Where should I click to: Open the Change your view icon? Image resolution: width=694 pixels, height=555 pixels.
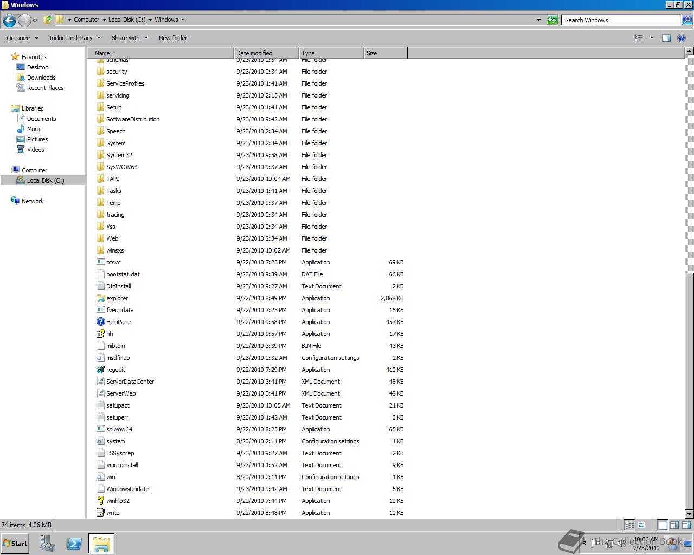point(639,38)
